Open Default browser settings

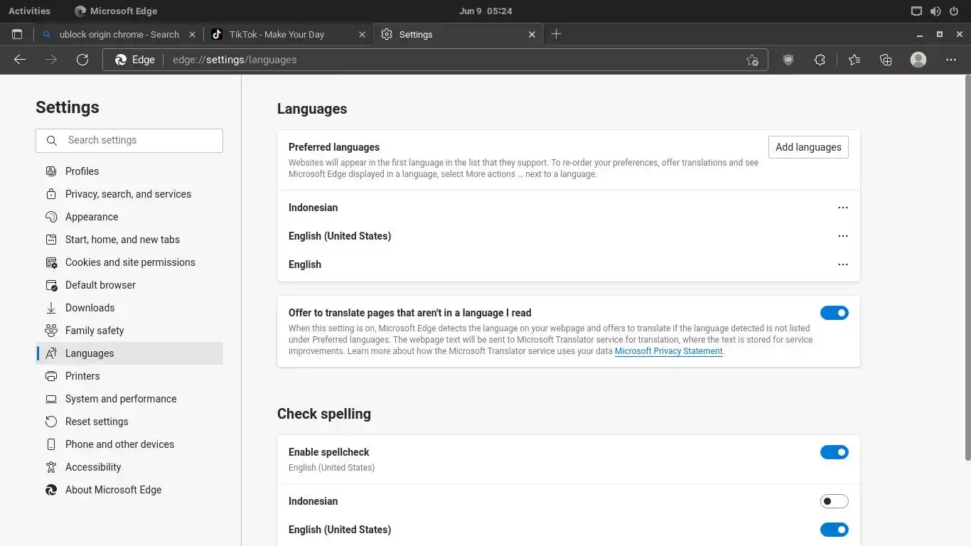click(129, 285)
